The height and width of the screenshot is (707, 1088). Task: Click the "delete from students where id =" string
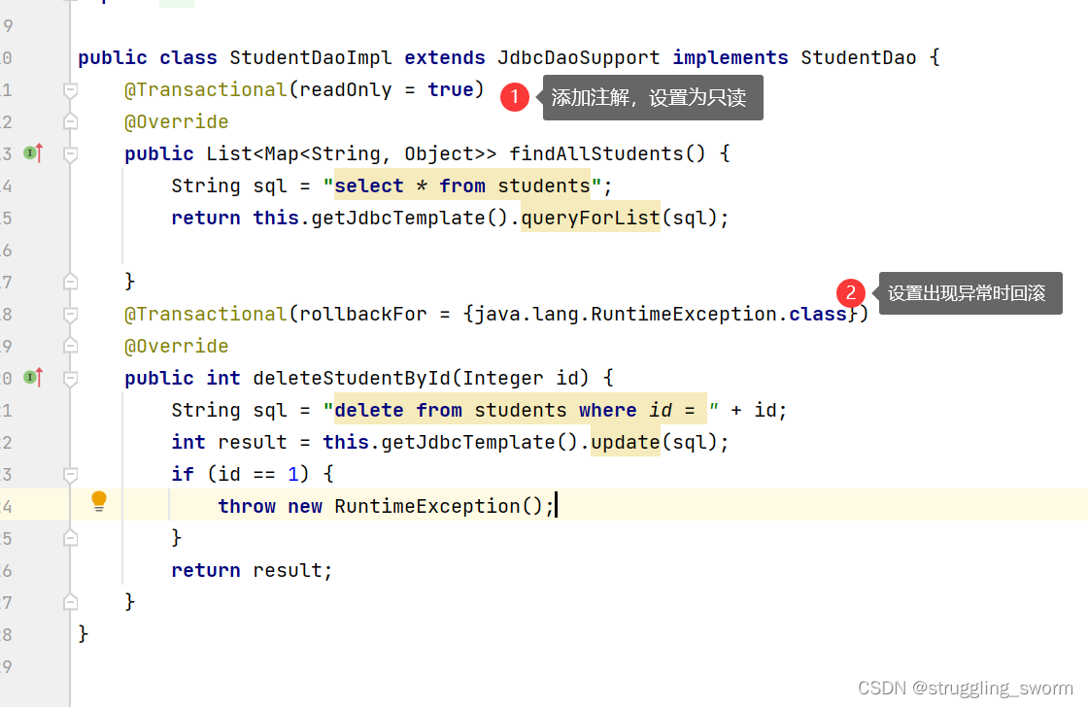(x=521, y=410)
